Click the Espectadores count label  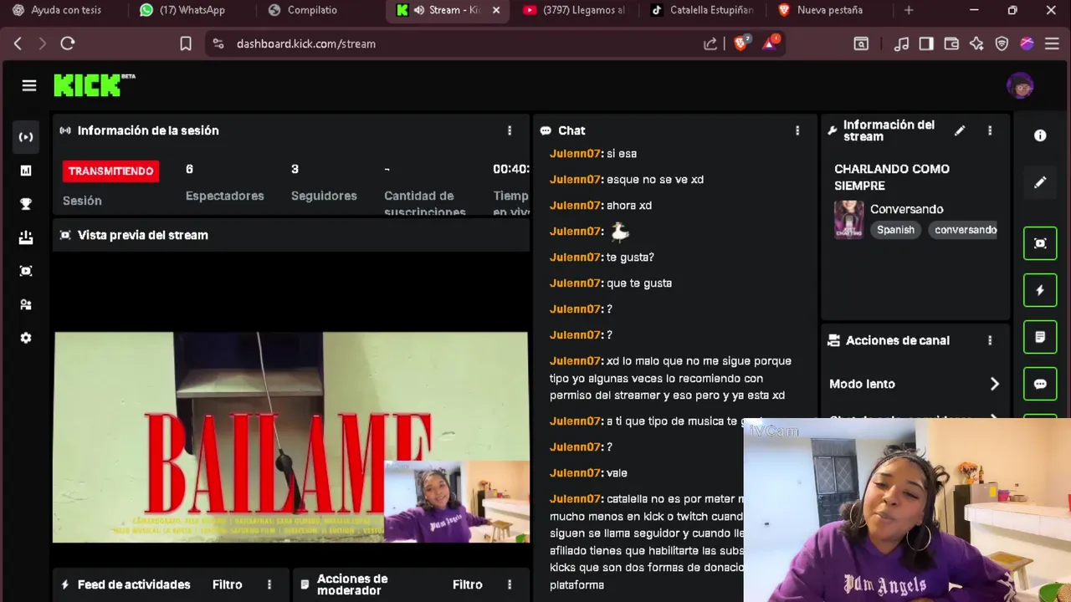pos(225,196)
